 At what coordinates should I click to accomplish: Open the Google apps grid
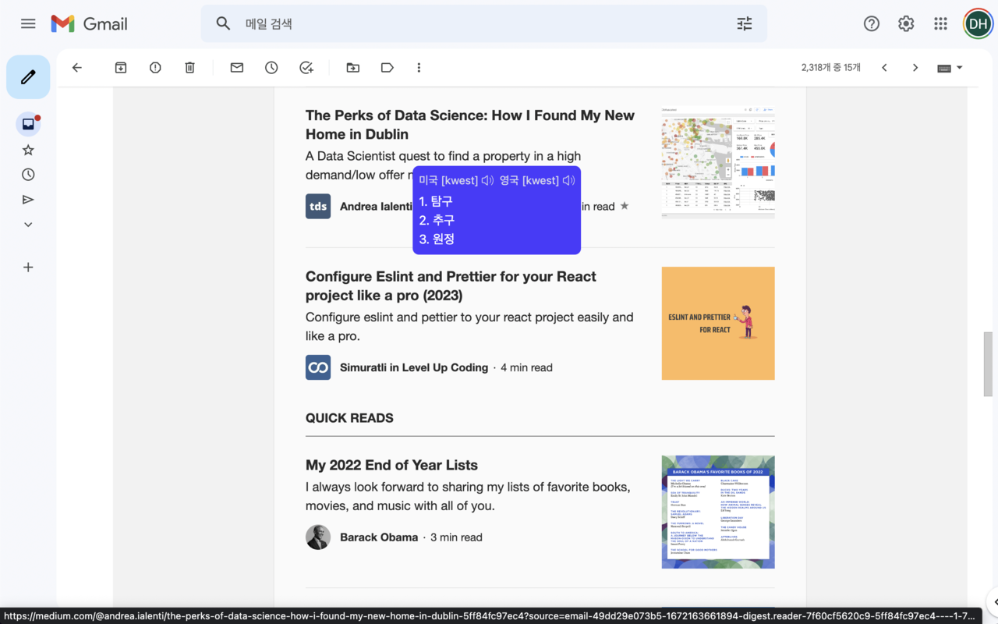[940, 23]
